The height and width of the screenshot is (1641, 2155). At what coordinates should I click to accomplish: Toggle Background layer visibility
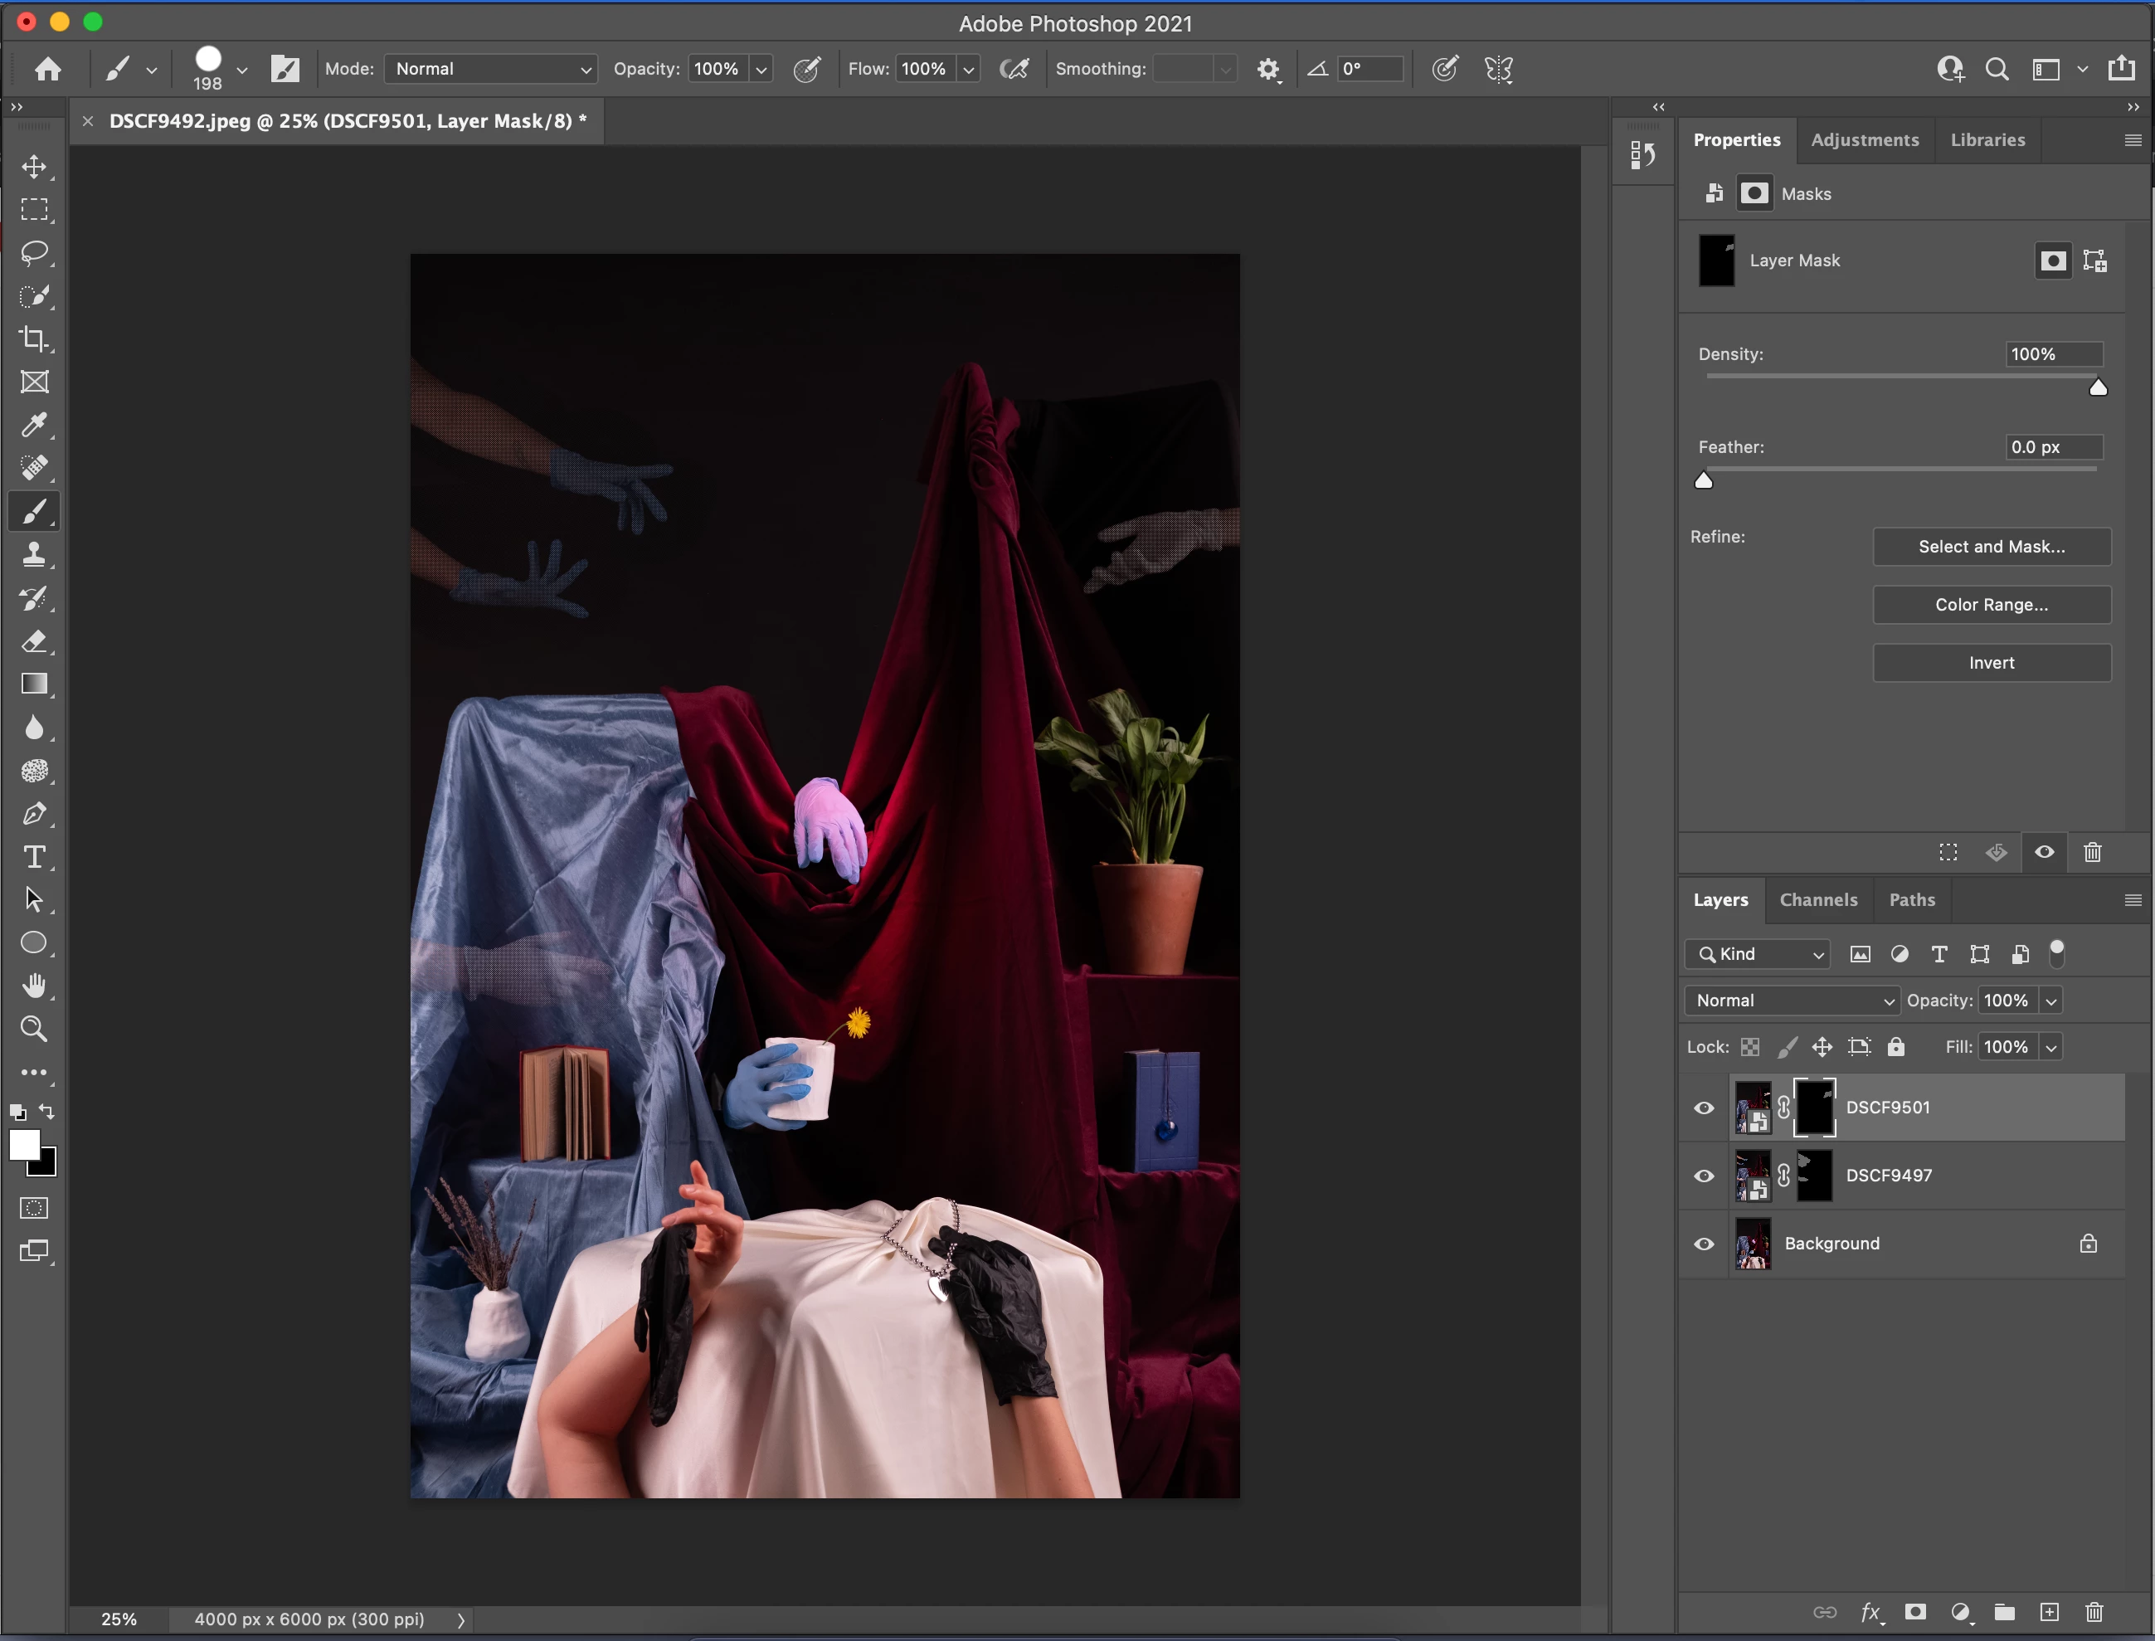[x=1704, y=1244]
